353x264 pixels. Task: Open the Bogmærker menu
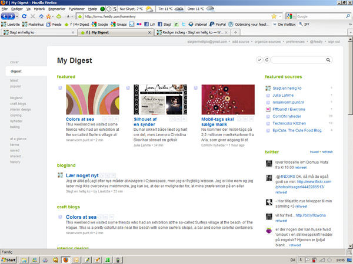click(56, 9)
